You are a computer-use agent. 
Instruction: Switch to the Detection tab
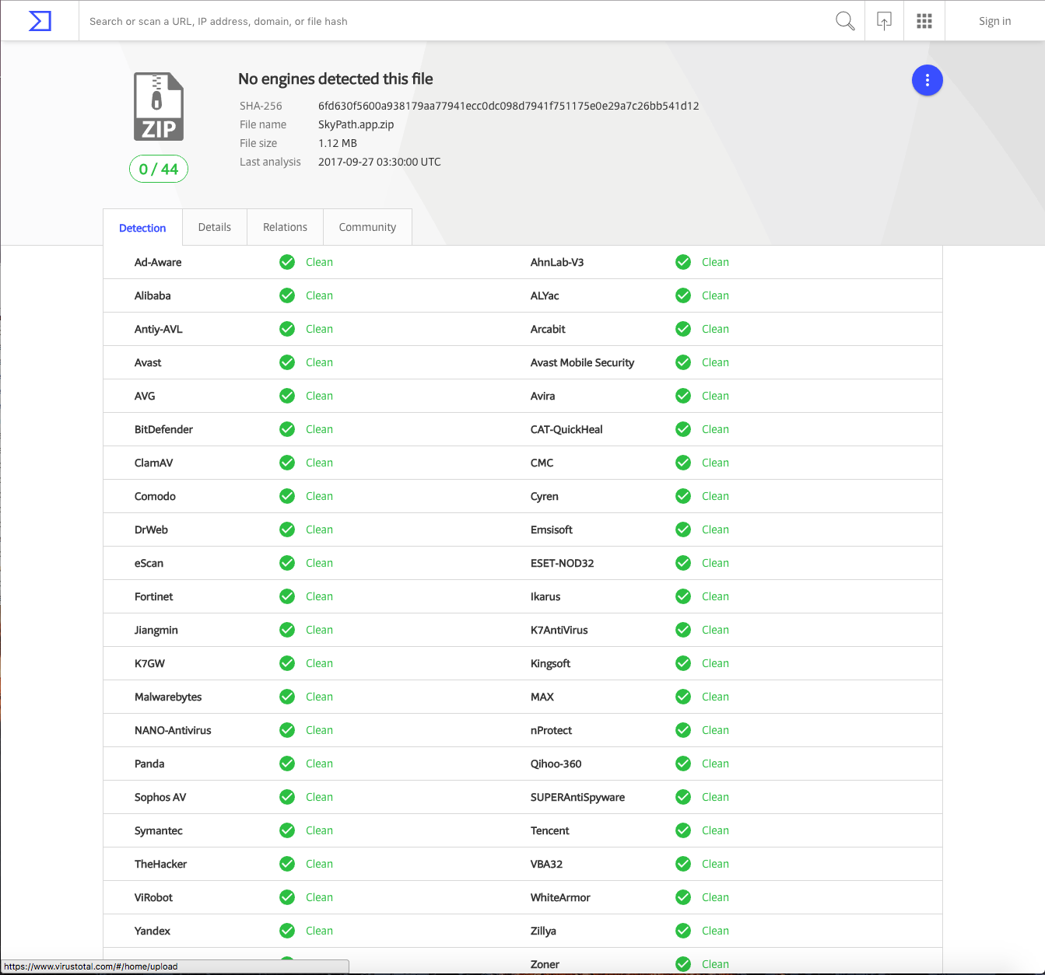[142, 228]
